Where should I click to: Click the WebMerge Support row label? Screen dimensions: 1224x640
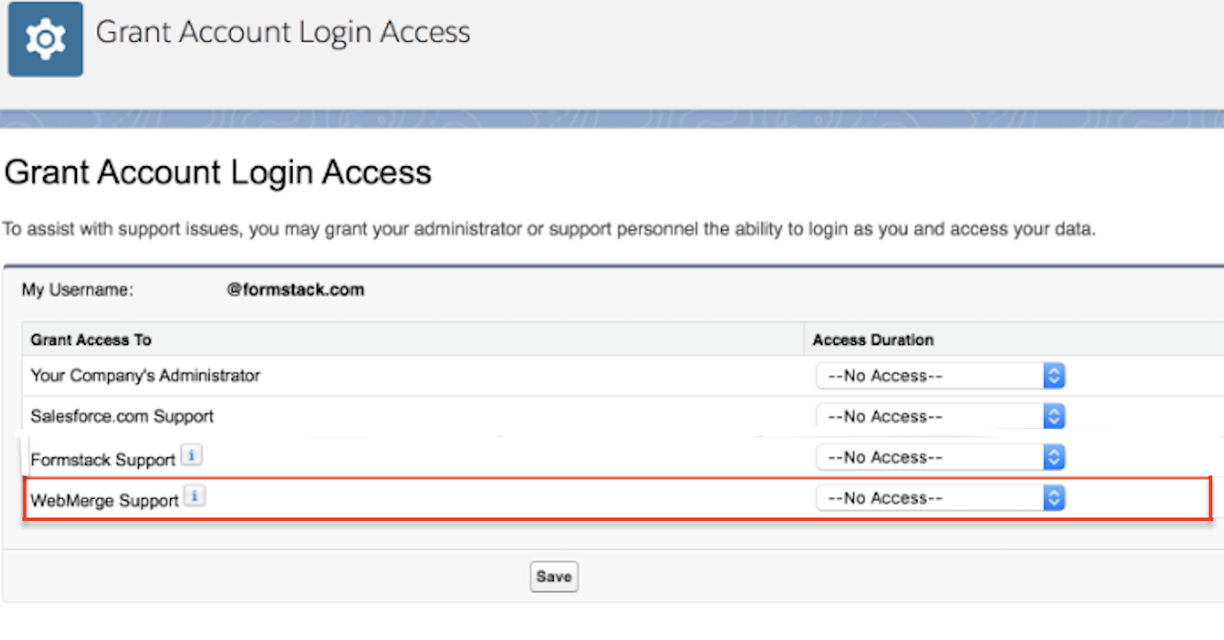pos(104,501)
